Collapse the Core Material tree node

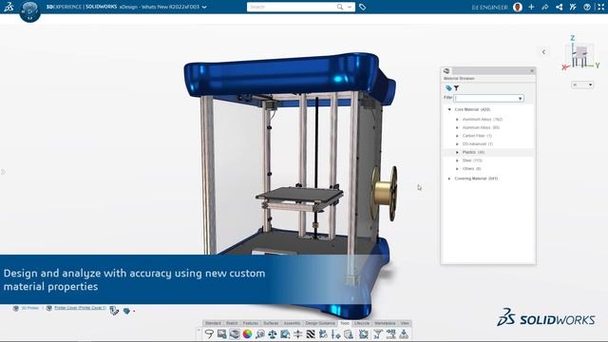(x=449, y=110)
